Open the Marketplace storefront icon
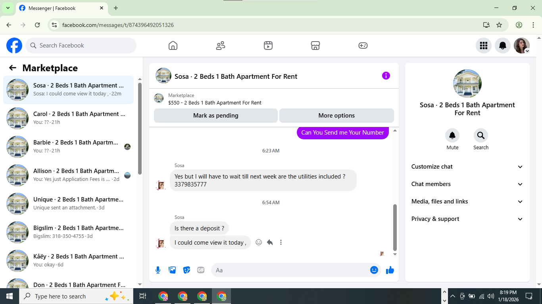542x304 pixels. [x=315, y=46]
